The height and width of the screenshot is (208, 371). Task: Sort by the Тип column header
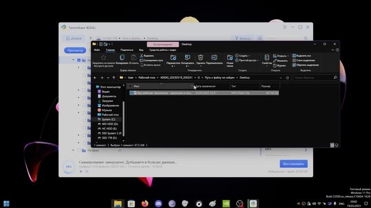[245, 86]
